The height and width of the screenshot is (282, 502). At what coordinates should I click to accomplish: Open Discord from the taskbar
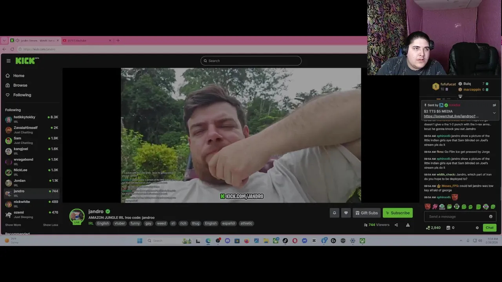(227, 241)
